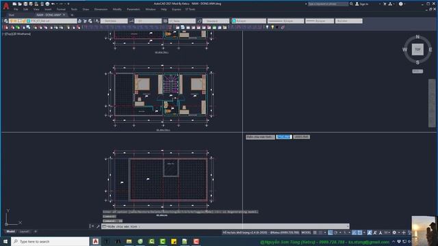Screen dimensions: 438x246
Task: Open the Layer Properties manager icon
Action: tap(5, 21)
